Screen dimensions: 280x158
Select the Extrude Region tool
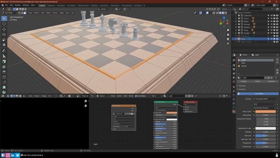coord(4,61)
